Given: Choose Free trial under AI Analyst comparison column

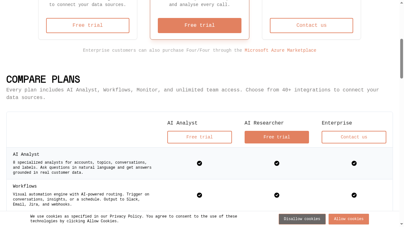Looking at the screenshot, I should pos(199,137).
